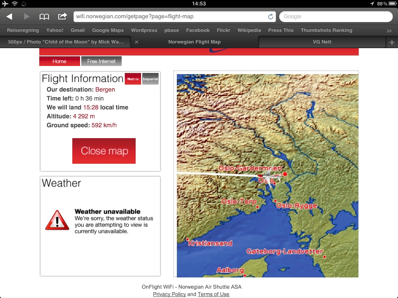Switch units to Metric
The image size is (398, 298).
[133, 79]
